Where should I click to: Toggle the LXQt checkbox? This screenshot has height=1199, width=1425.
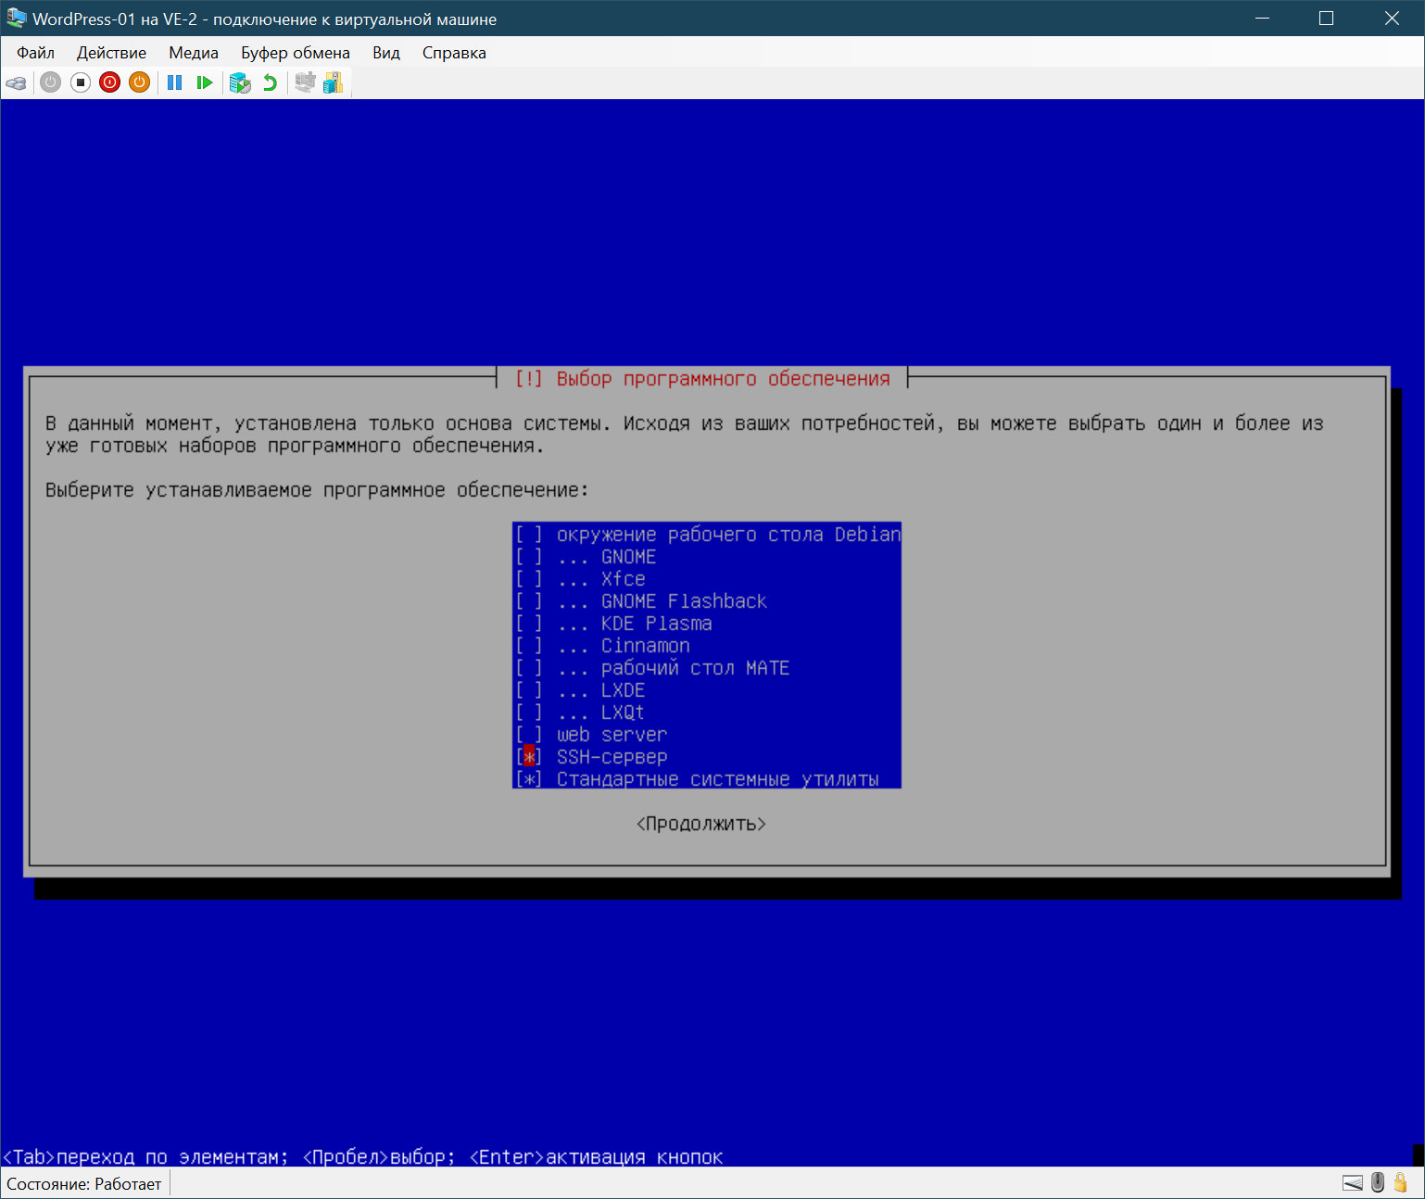(x=529, y=713)
